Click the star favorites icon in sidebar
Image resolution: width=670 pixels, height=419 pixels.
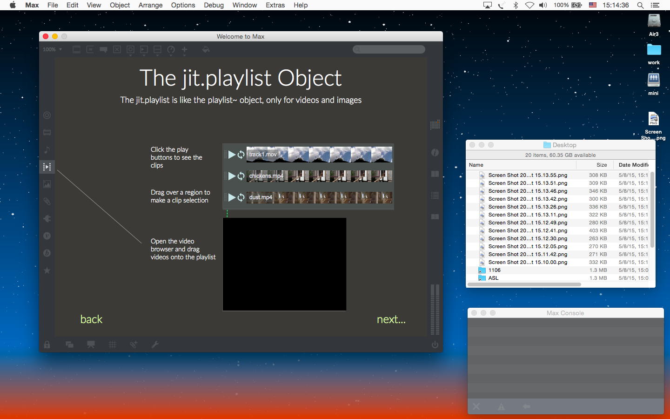[x=47, y=270]
